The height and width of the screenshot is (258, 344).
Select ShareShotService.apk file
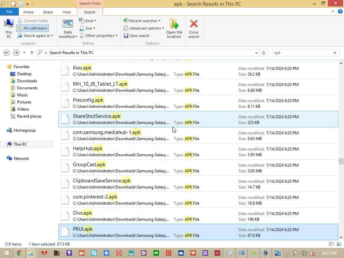(198, 119)
